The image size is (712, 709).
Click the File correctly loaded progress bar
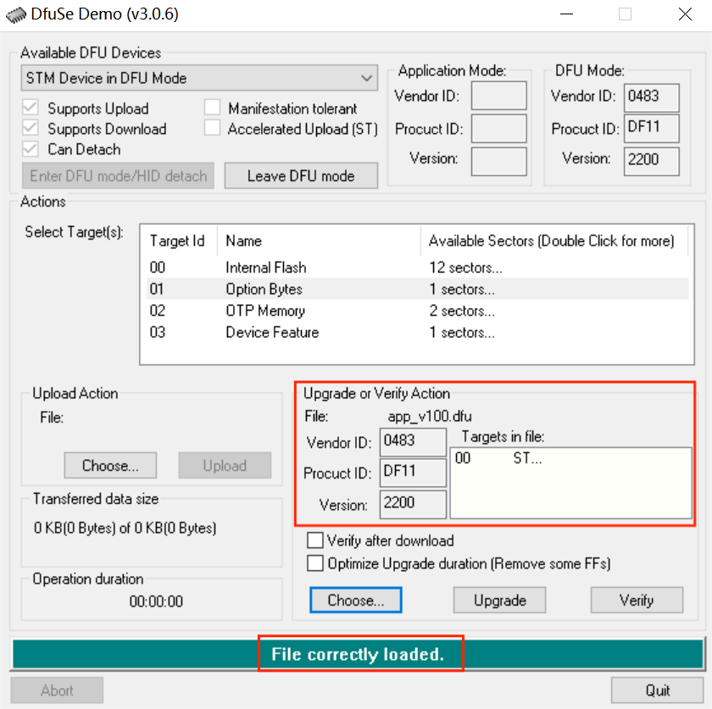pyautogui.click(x=357, y=655)
